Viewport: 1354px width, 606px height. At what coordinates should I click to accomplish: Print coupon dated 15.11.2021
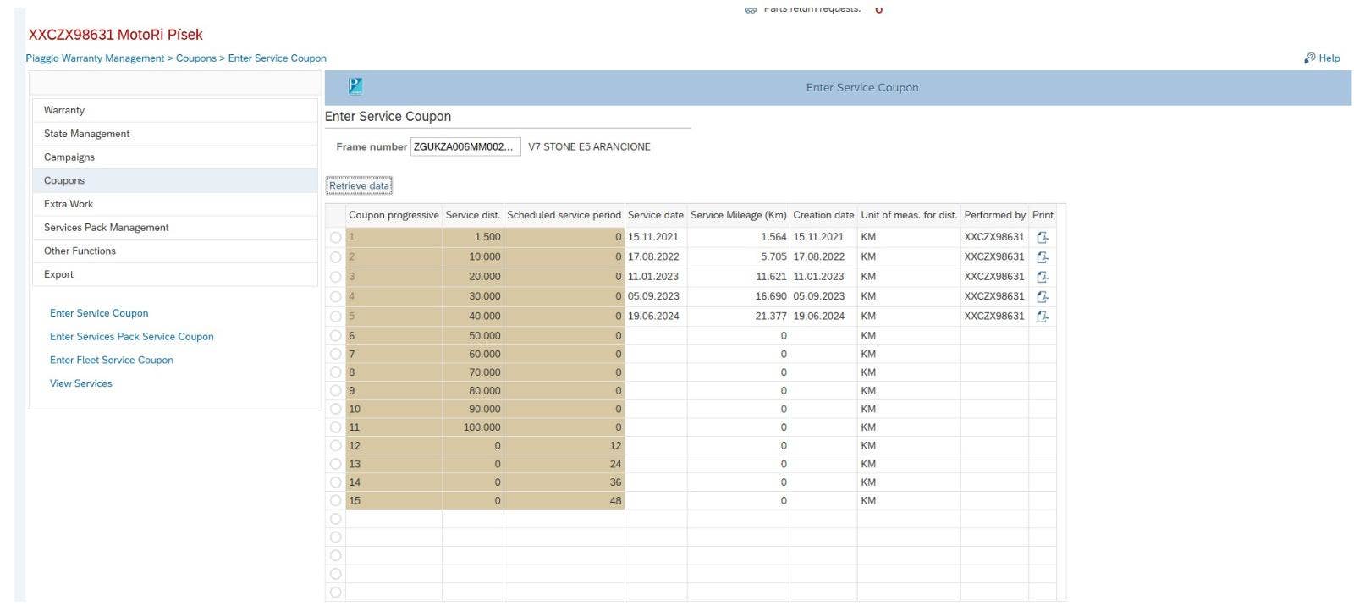click(x=1043, y=238)
